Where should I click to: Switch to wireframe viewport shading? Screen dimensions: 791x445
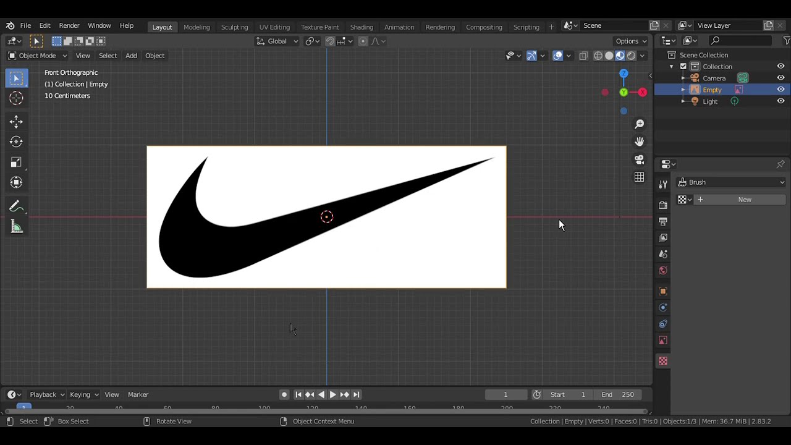(x=598, y=56)
